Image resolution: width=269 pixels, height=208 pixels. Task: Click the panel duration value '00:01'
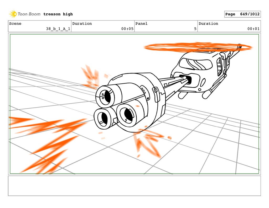coord(254,29)
